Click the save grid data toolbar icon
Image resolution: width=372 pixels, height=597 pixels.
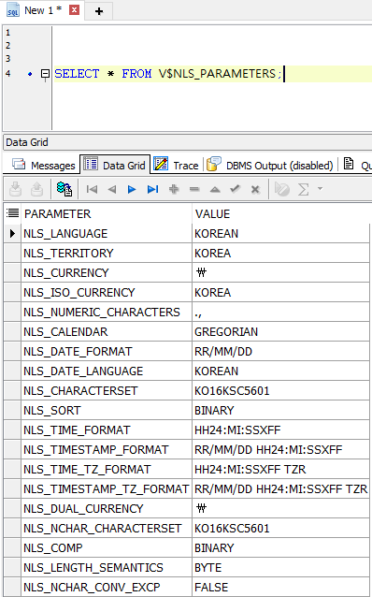[15, 189]
